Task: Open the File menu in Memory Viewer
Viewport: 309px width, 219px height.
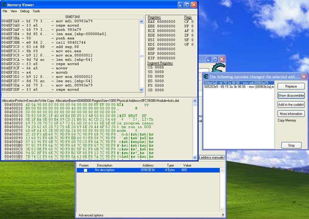Action: pos(5,11)
